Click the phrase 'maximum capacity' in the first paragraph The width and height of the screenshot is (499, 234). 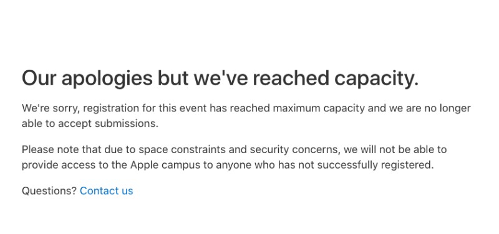click(319, 108)
